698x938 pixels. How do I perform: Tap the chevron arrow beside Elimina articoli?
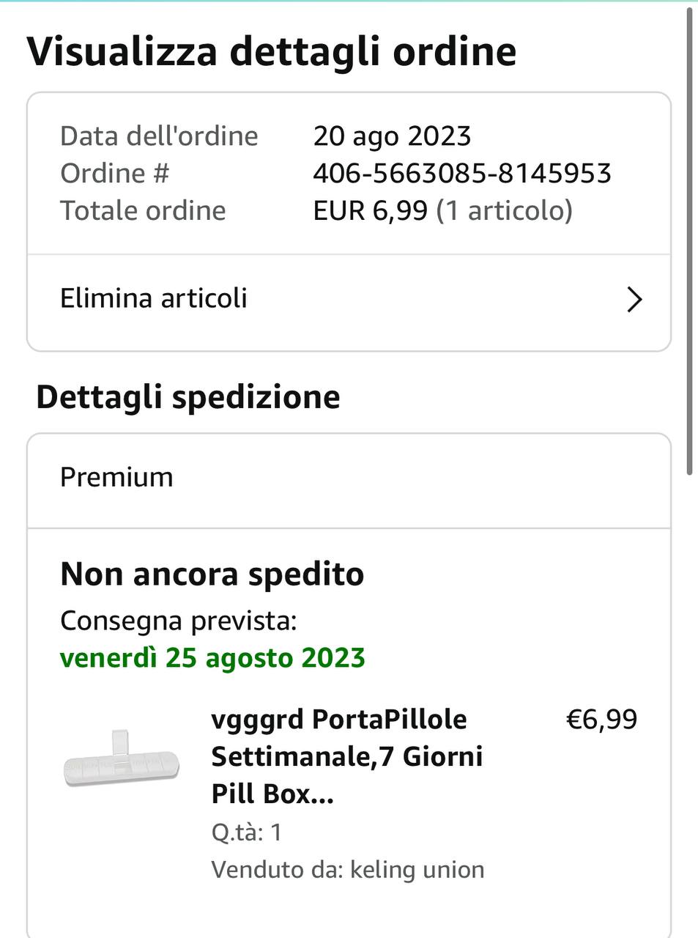634,300
